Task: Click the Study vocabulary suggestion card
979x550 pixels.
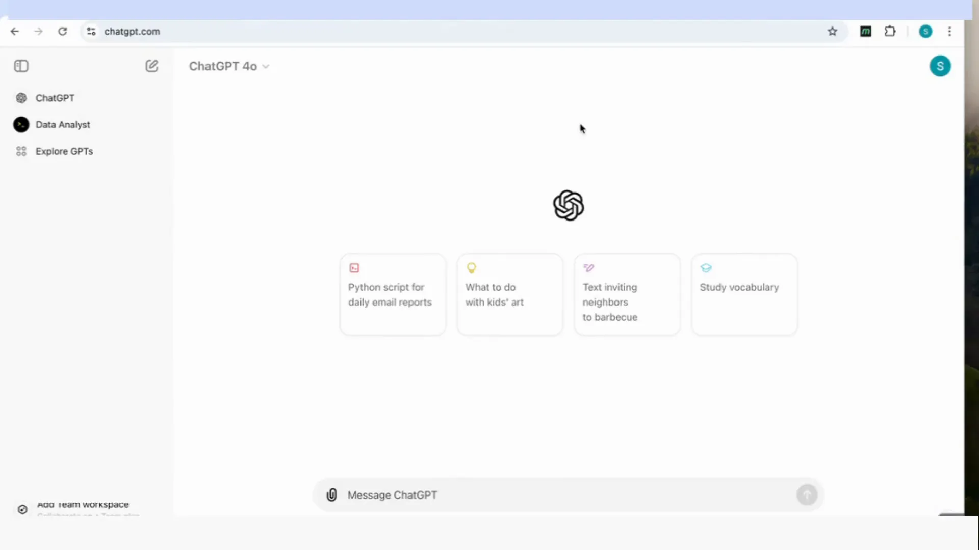Action: point(745,293)
